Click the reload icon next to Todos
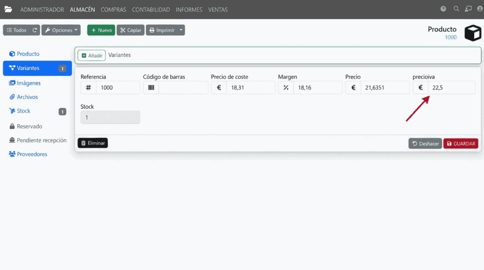 click(x=35, y=30)
